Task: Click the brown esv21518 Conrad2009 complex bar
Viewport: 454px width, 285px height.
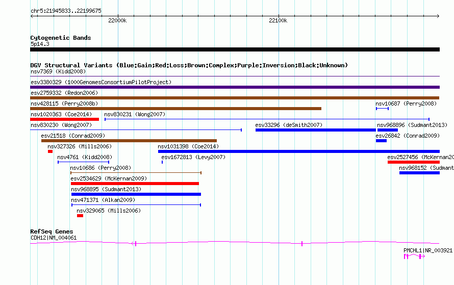Action: 129,141
